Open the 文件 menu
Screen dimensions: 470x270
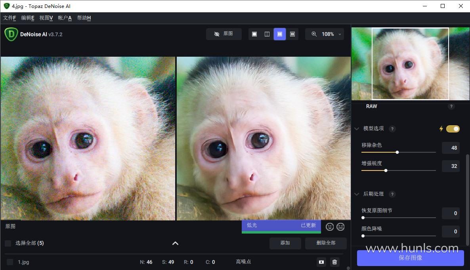click(x=10, y=18)
